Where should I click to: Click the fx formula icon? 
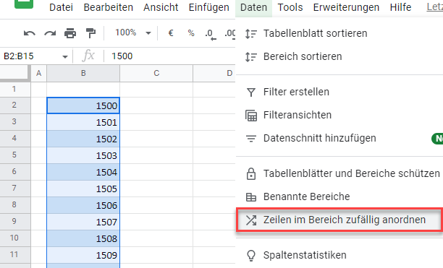click(x=88, y=56)
